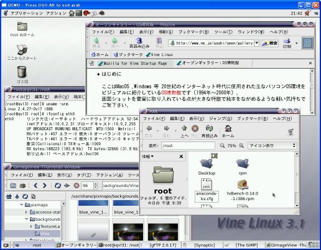321x250 pixels.
Task: Open Action menu in GImageView
Action: 109,175
